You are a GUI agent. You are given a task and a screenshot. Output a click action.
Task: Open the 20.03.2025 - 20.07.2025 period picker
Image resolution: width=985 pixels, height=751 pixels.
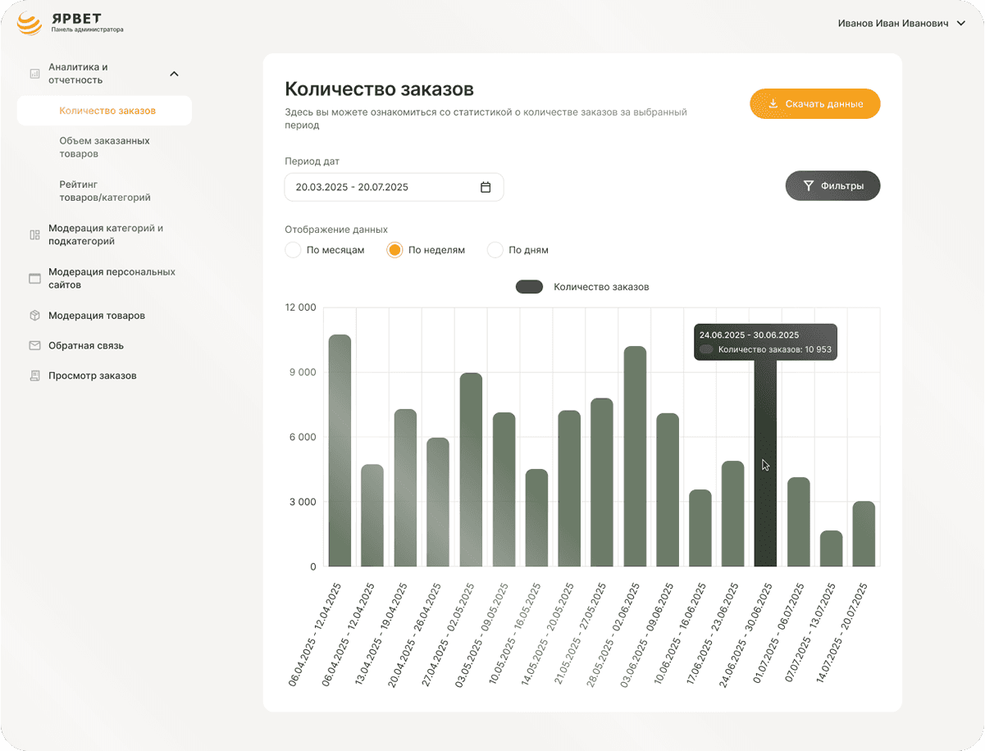tap(394, 187)
